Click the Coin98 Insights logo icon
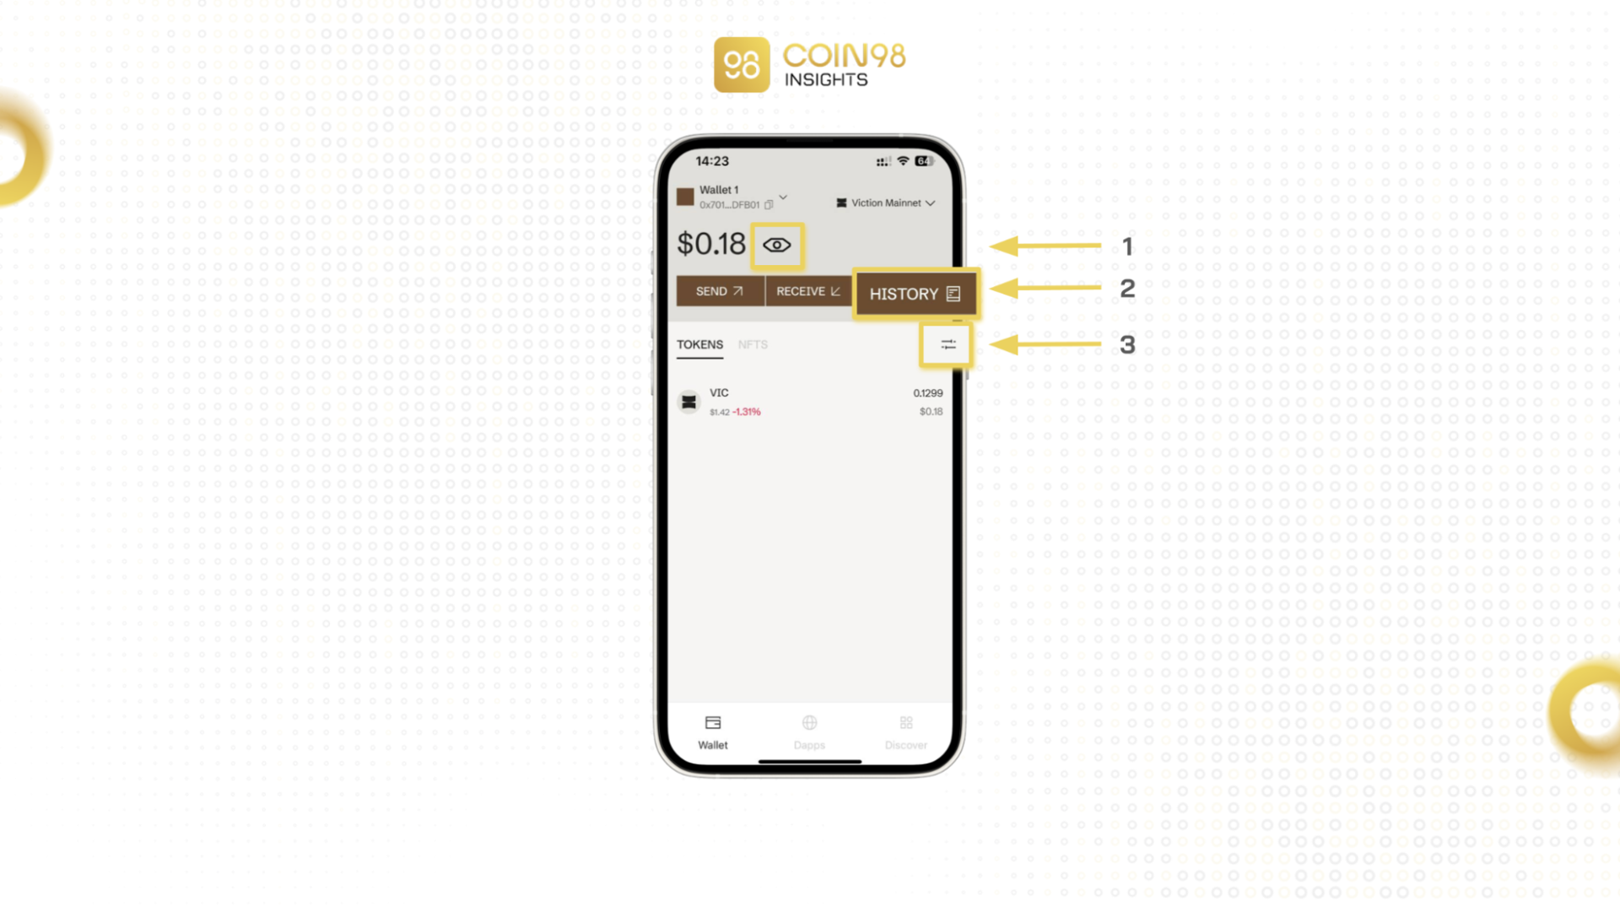Viewport: 1620px width, 912px height. (x=742, y=63)
